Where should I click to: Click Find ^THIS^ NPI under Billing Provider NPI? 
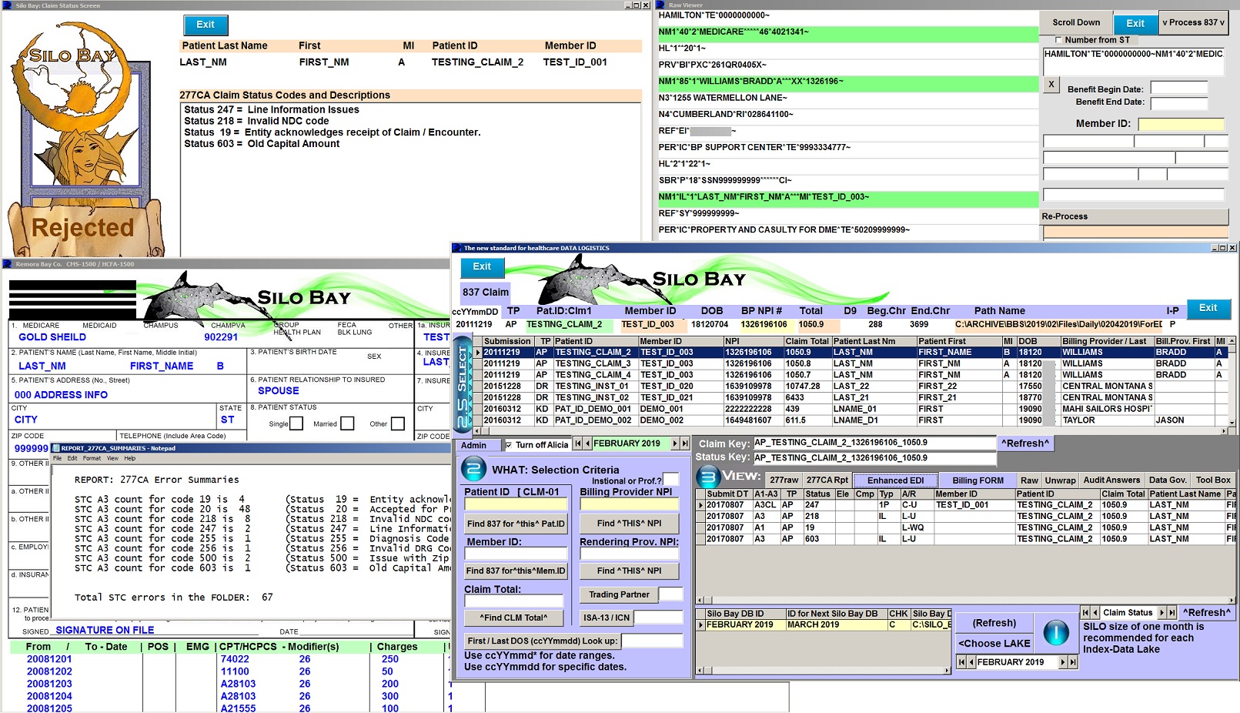(629, 524)
